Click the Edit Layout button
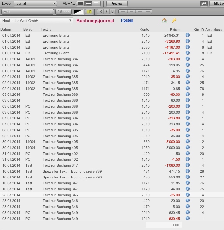Viewport: 224px width, 230px height. pyautogui.click(x=217, y=4)
